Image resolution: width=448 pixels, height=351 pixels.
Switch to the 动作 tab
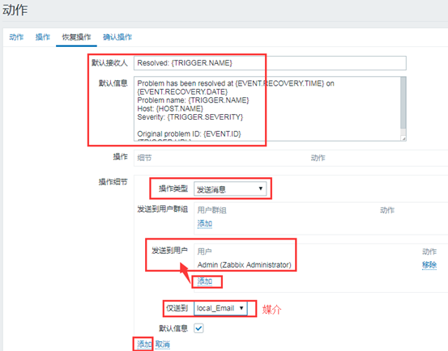click(x=16, y=37)
